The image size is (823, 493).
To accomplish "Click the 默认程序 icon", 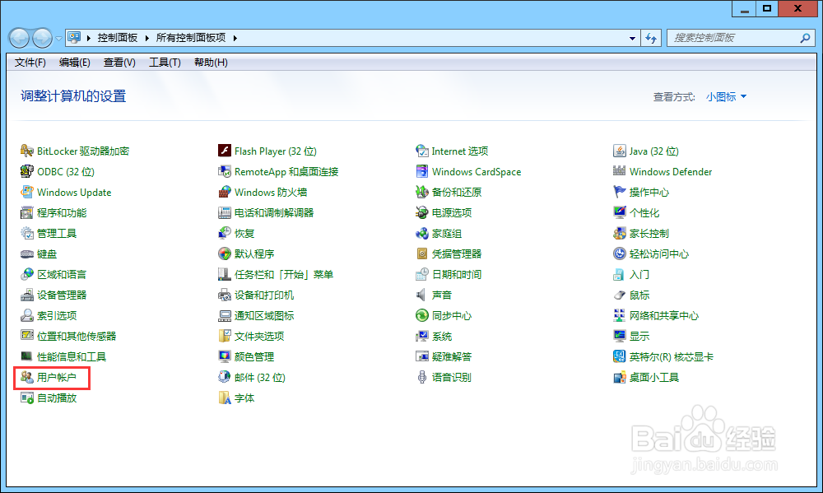I will point(225,254).
